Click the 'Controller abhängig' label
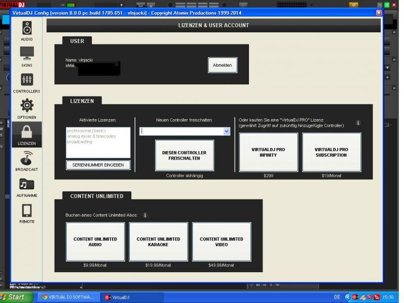This screenshot has height=303, width=404. (x=184, y=176)
